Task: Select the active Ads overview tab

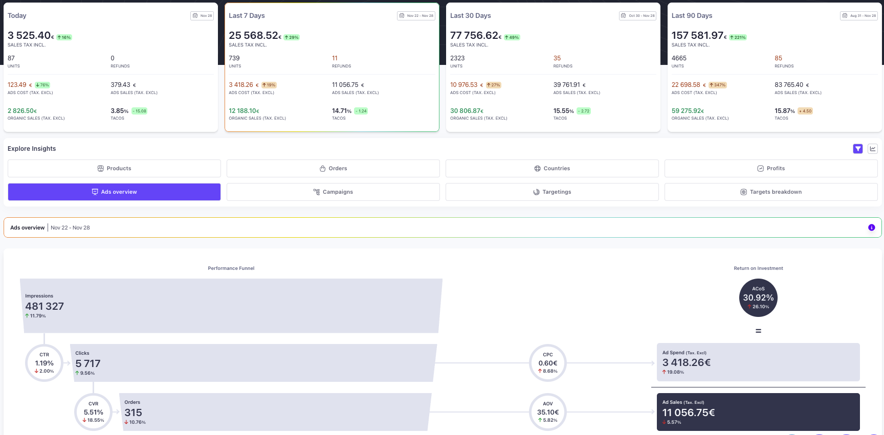Action: (x=114, y=192)
